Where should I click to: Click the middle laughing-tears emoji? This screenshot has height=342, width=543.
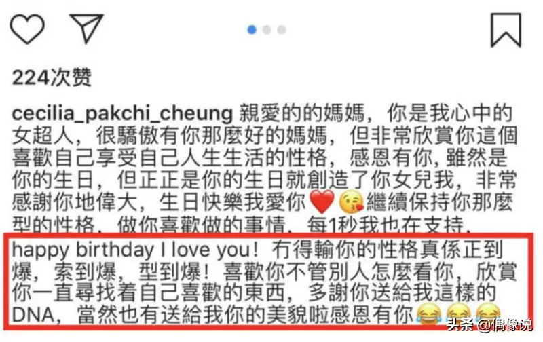[459, 314]
